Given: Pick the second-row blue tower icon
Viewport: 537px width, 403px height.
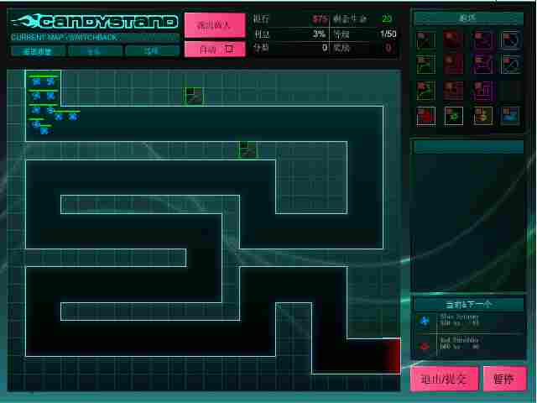Looking at the screenshot, I should tap(510, 65).
